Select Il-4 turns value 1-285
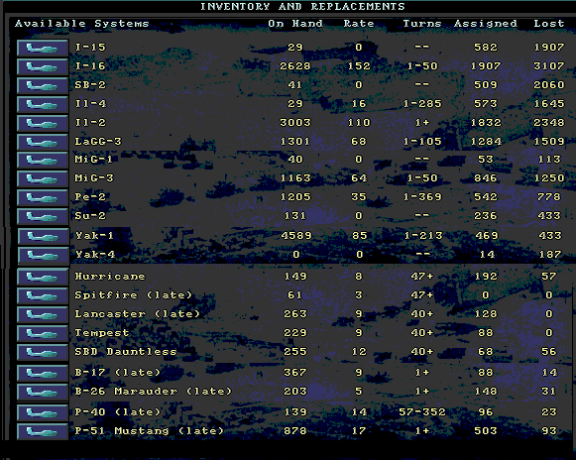 (422, 104)
